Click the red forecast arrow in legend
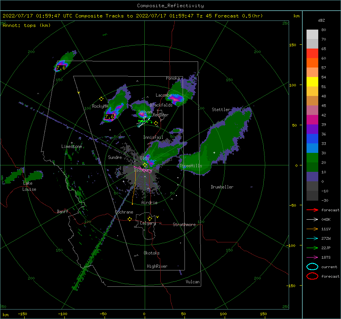Screen dimensions: 341x319 click(x=312, y=210)
